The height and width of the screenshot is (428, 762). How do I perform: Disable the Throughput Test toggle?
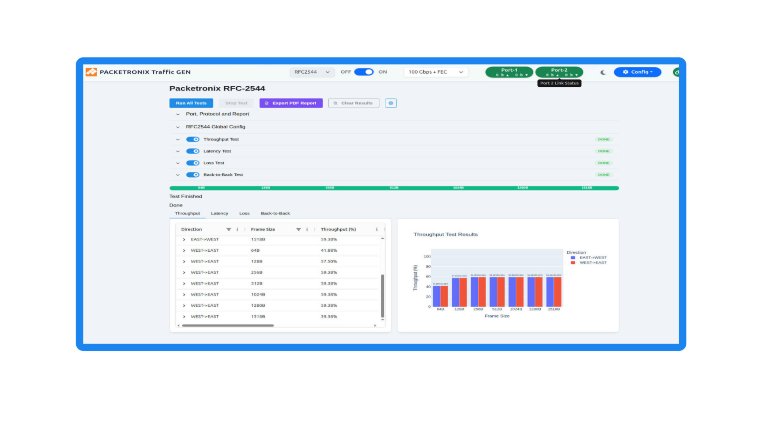(193, 139)
